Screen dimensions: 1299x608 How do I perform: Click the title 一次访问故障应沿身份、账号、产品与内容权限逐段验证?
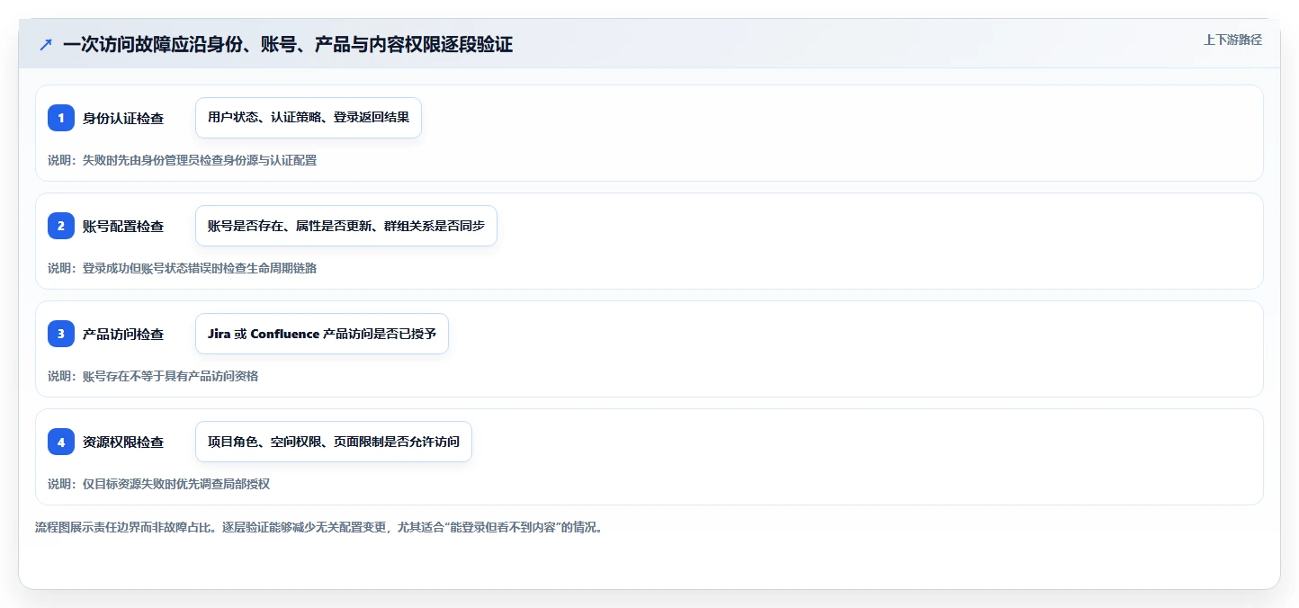[x=288, y=44]
